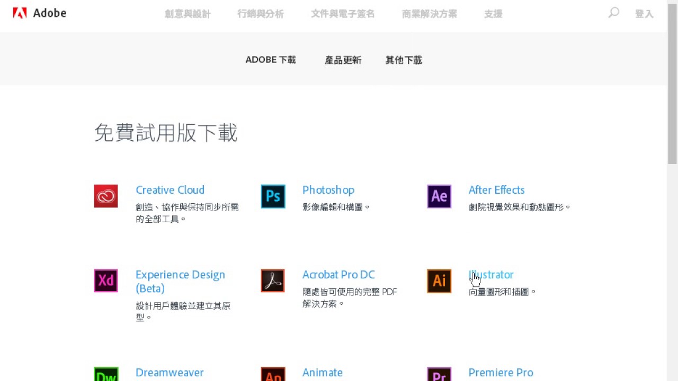Click the Experience Design Xd icon
This screenshot has width=678, height=381.
[x=106, y=280]
